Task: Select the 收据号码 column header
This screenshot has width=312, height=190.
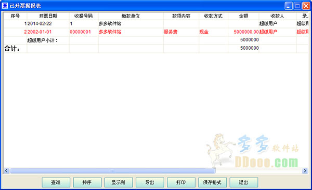Action: 84,16
